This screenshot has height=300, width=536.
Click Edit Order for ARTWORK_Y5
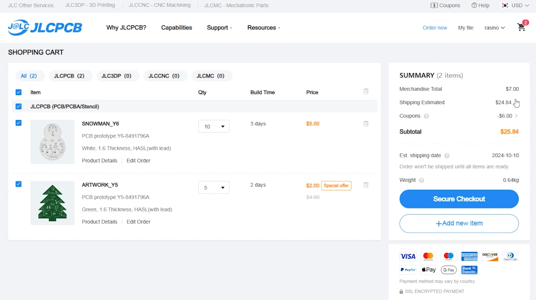pos(138,222)
